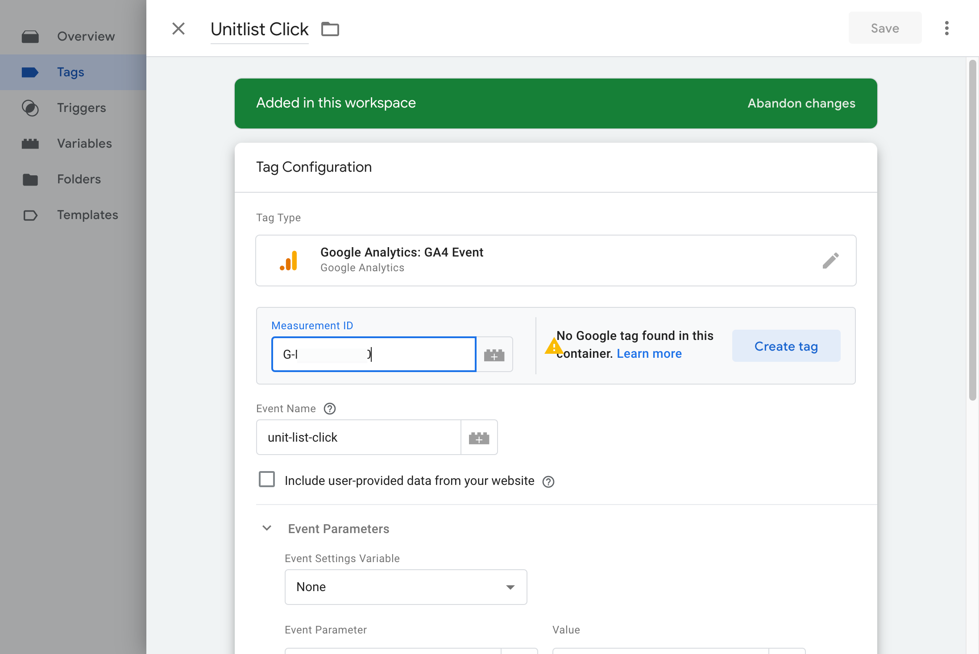Open Event Settings Variable dropdown
This screenshot has width=979, height=654.
(x=406, y=587)
